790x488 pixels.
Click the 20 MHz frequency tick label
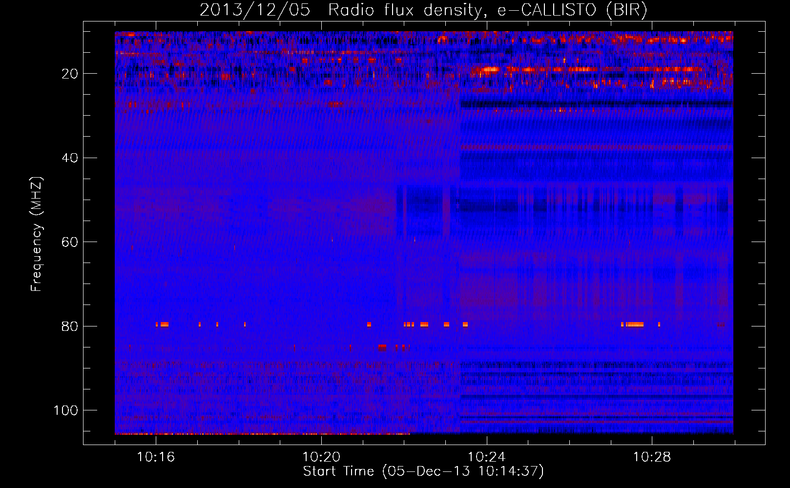pyautogui.click(x=70, y=74)
